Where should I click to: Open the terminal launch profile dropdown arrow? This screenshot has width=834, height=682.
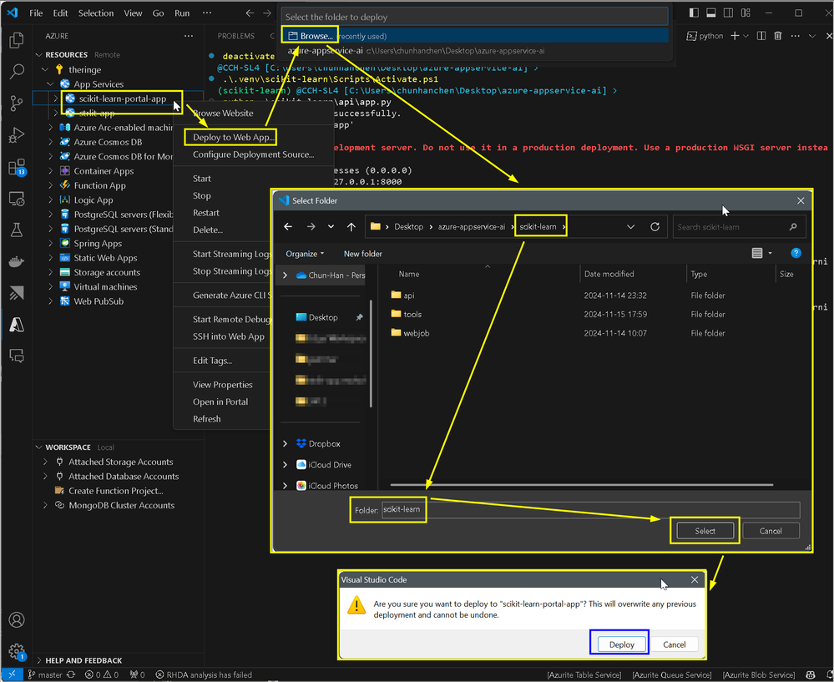pos(746,36)
